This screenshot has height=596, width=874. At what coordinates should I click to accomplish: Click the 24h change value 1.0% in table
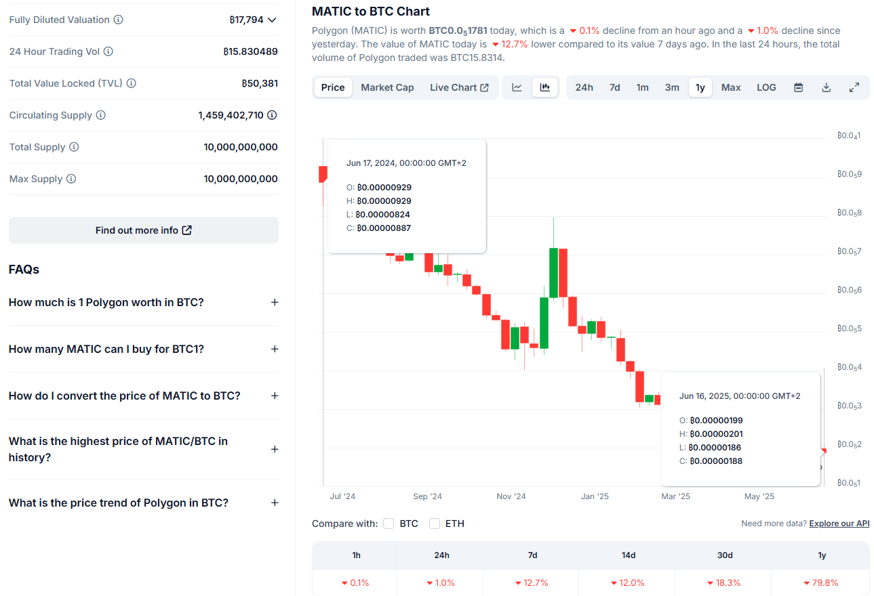441,582
